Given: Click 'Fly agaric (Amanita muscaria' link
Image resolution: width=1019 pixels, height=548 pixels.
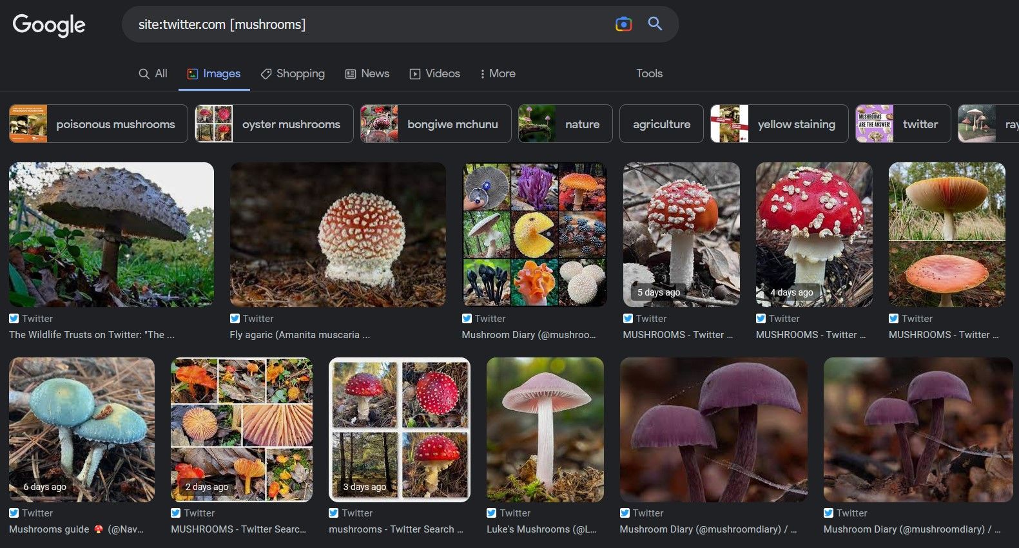Looking at the screenshot, I should click(x=300, y=335).
